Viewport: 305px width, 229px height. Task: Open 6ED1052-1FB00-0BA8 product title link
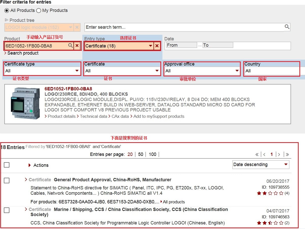point(68,89)
